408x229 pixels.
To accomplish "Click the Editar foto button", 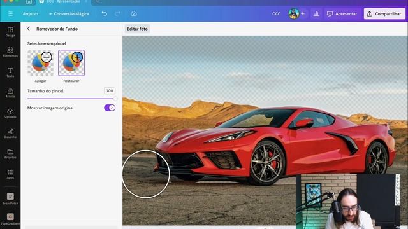I will pos(137,29).
